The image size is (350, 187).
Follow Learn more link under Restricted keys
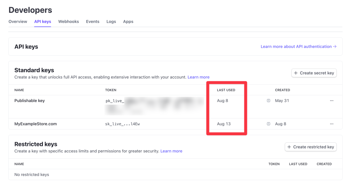coord(171,151)
